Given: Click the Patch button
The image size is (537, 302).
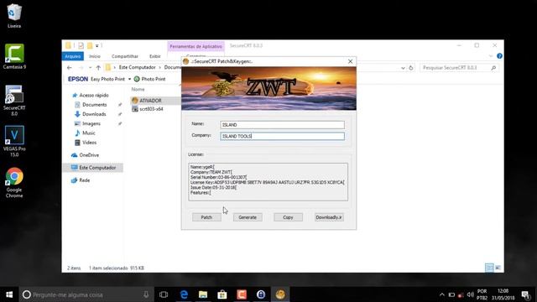Looking at the screenshot, I should pos(206,217).
